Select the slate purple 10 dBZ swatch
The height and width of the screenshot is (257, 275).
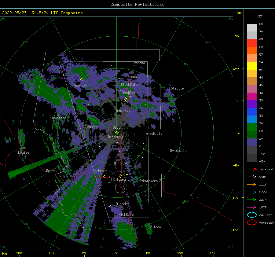252,142
